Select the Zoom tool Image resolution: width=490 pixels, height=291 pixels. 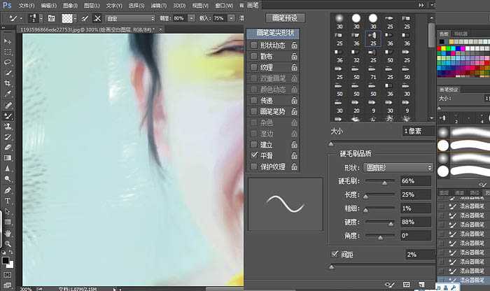(8, 243)
